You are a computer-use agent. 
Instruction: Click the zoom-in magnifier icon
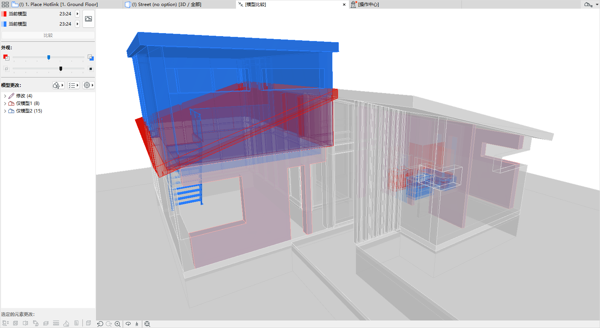[118, 324]
